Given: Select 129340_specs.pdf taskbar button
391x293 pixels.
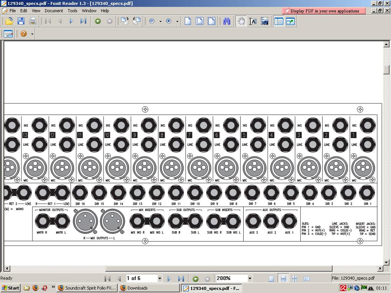Looking at the screenshot, I should [x=212, y=288].
